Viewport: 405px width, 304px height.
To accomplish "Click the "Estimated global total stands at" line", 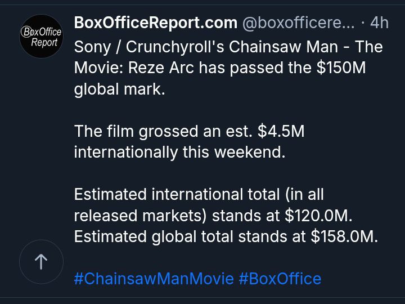I will click(x=191, y=237).
